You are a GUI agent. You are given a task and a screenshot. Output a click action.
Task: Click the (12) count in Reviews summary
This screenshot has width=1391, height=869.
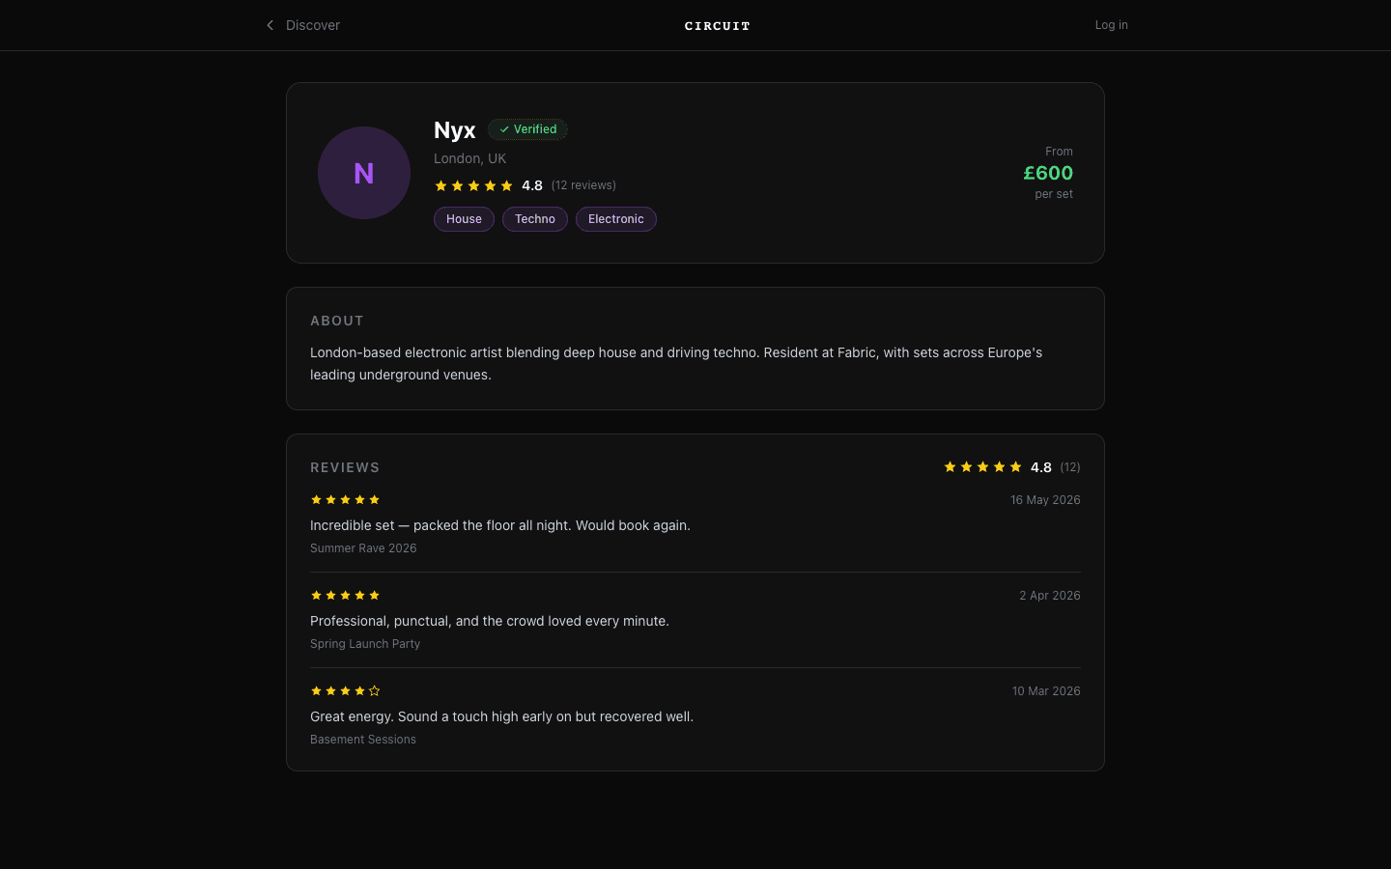(1070, 467)
